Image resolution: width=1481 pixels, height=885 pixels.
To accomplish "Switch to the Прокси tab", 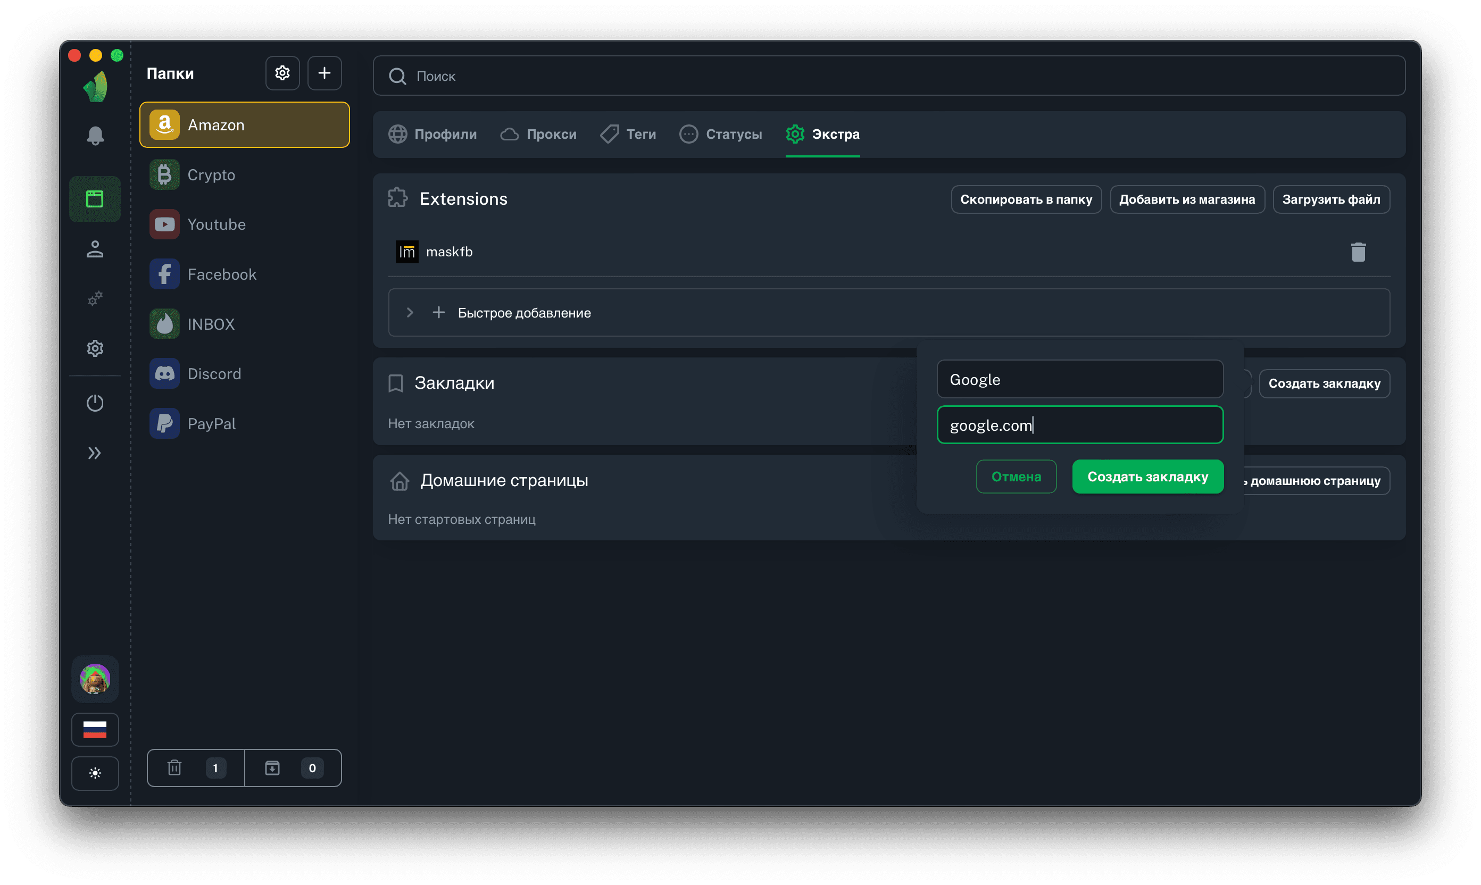I will 538,134.
